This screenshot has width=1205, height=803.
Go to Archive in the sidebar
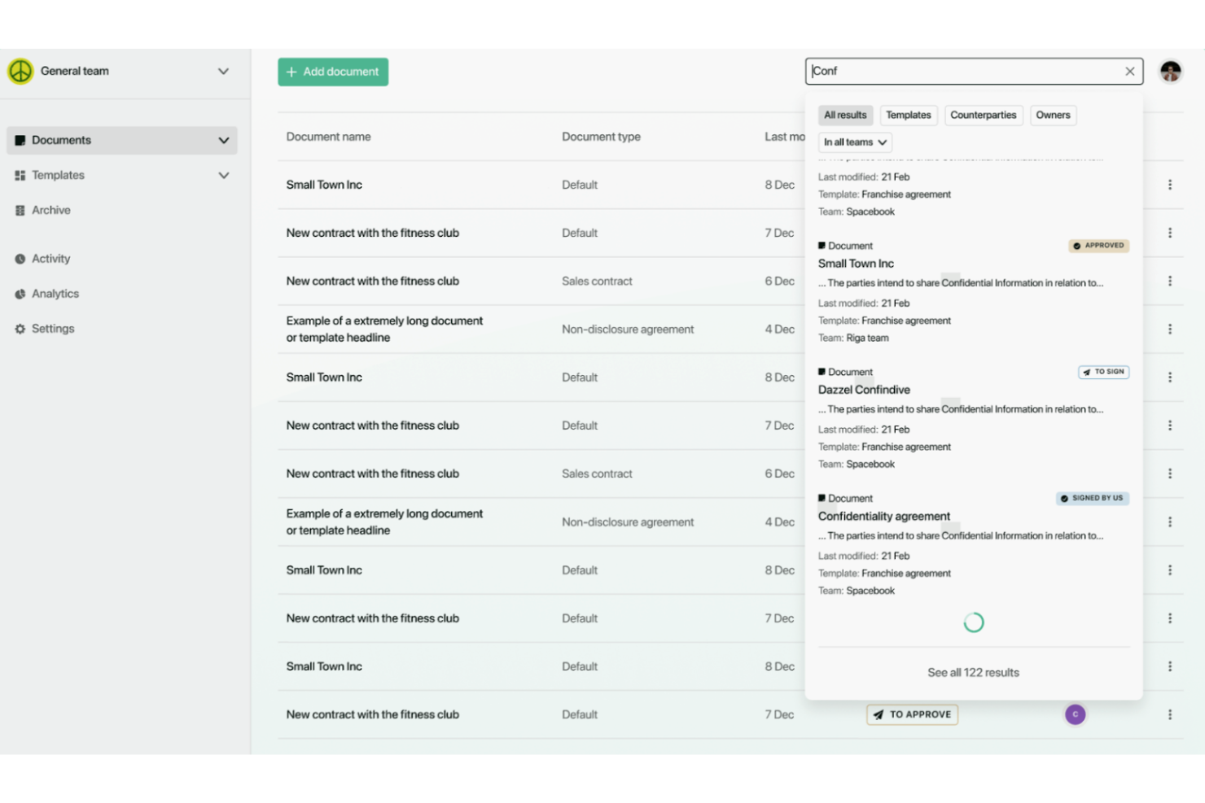pos(51,210)
